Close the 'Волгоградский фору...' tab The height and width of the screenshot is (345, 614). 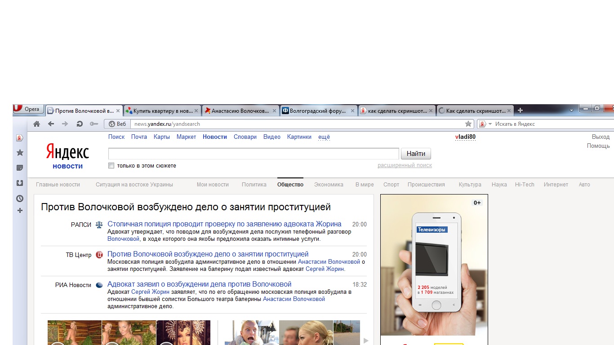353,111
